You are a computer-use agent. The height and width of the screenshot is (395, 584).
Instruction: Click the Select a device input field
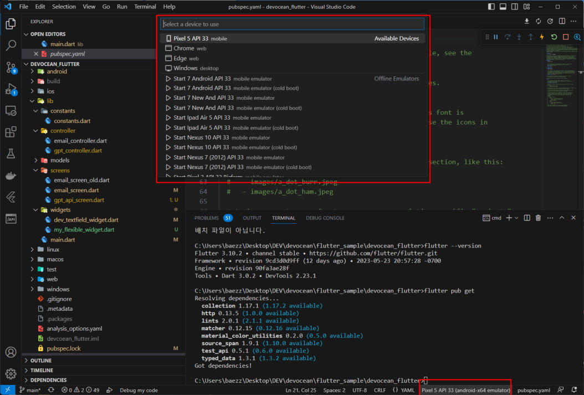point(292,24)
